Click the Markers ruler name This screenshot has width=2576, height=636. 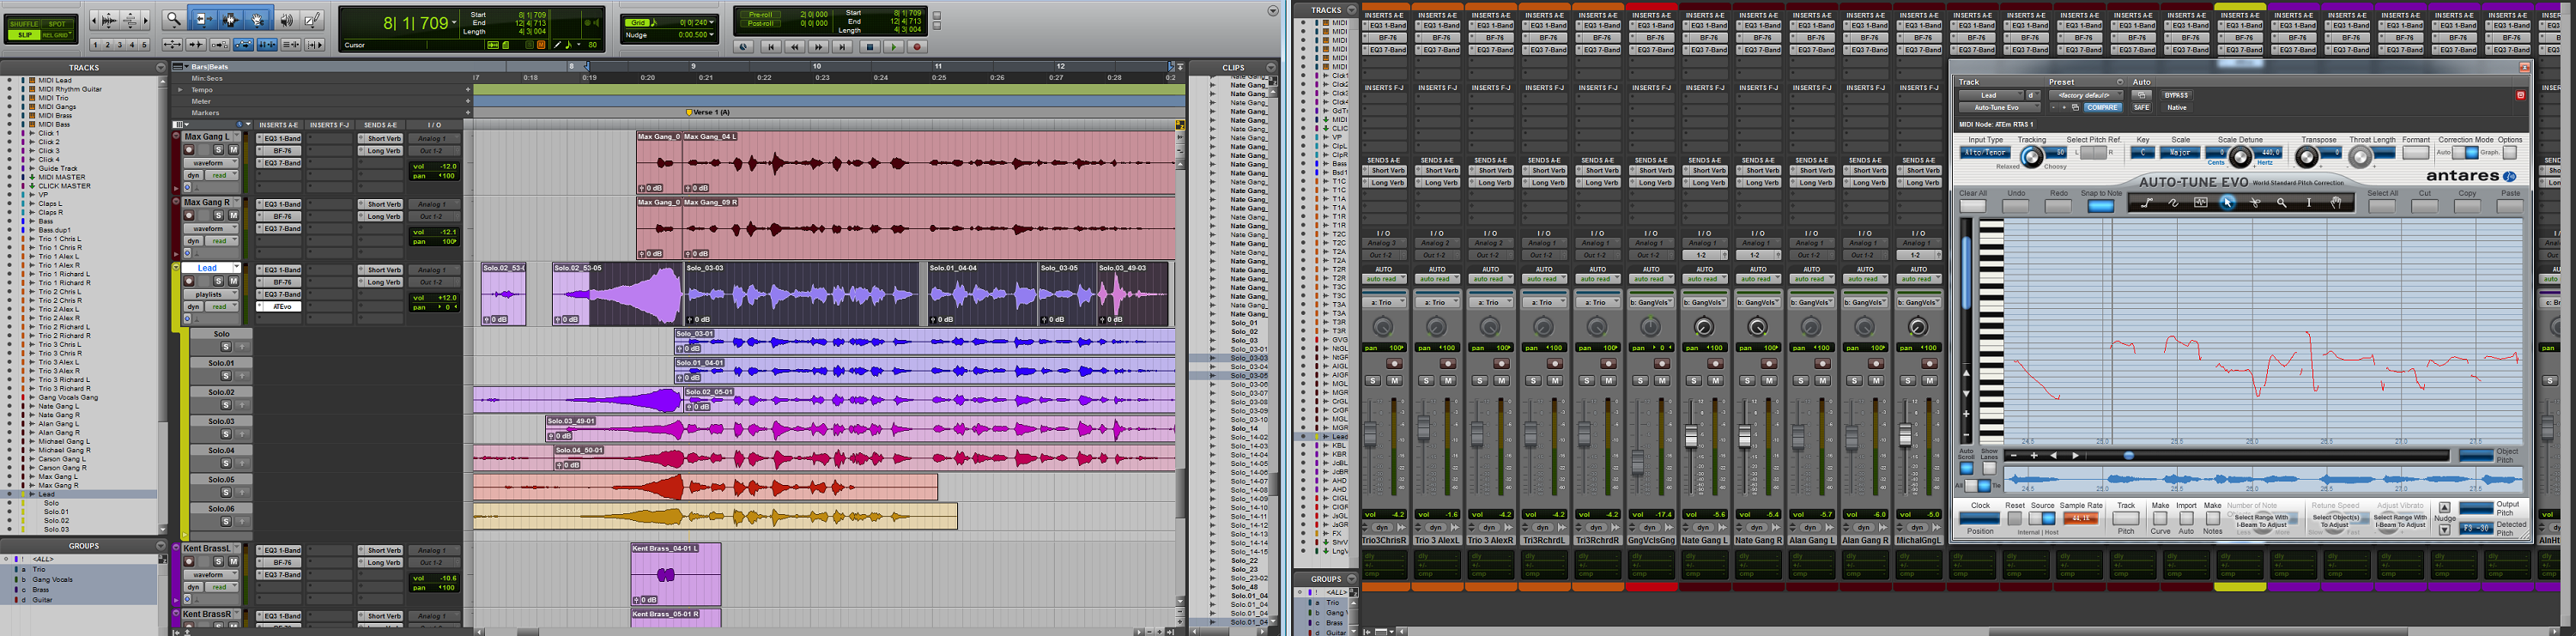(205, 113)
